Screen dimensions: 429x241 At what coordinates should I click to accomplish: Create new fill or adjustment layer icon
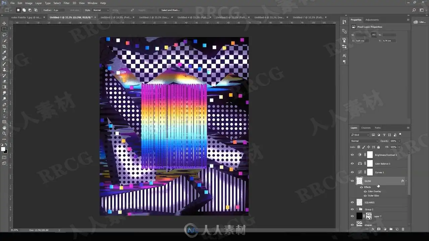point(385,229)
